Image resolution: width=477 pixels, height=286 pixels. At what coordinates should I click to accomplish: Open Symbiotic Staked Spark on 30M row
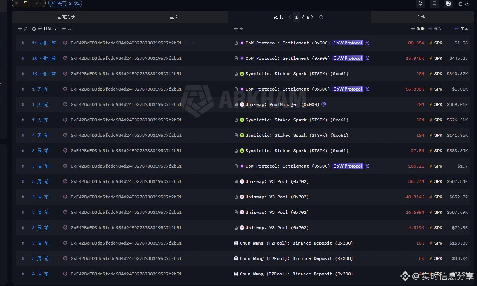pyautogui.click(x=297, y=120)
